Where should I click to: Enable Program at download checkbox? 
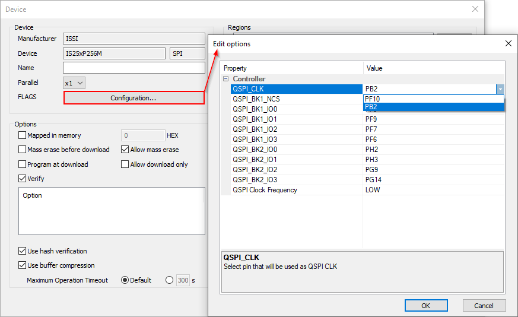[x=23, y=164]
